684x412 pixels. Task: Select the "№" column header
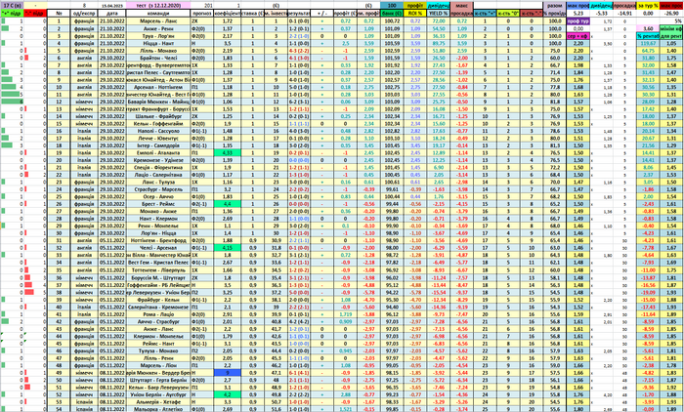[x=59, y=14]
